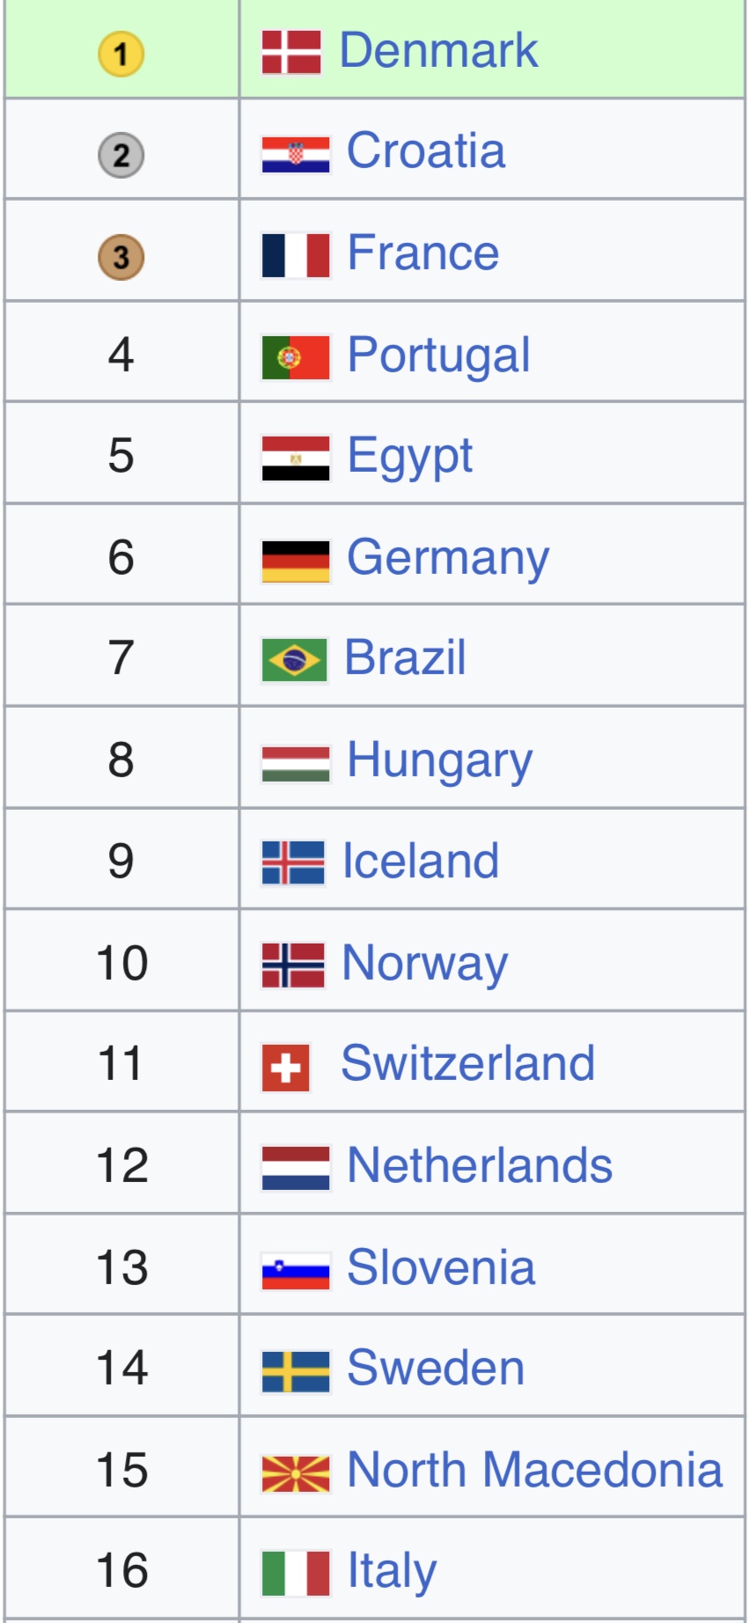Open the Norway link
749x1623 pixels.
[x=425, y=964]
